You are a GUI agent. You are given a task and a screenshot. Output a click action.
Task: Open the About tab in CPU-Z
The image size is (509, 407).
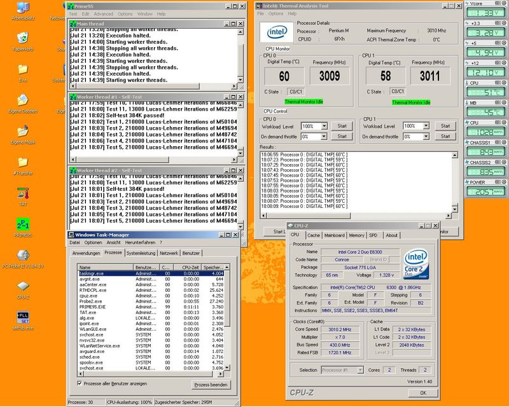click(x=391, y=235)
